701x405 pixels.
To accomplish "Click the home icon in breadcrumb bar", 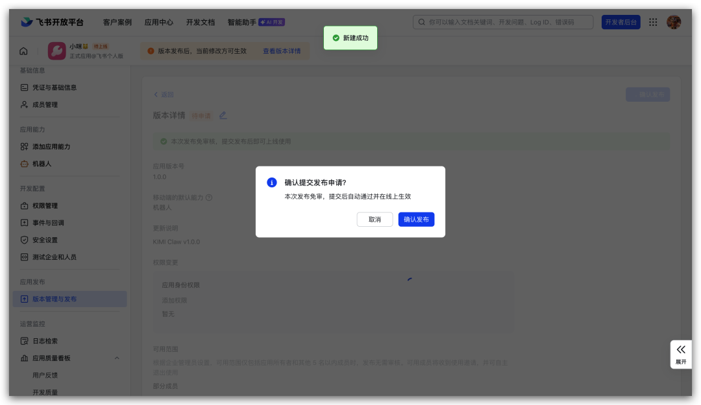I will click(24, 51).
